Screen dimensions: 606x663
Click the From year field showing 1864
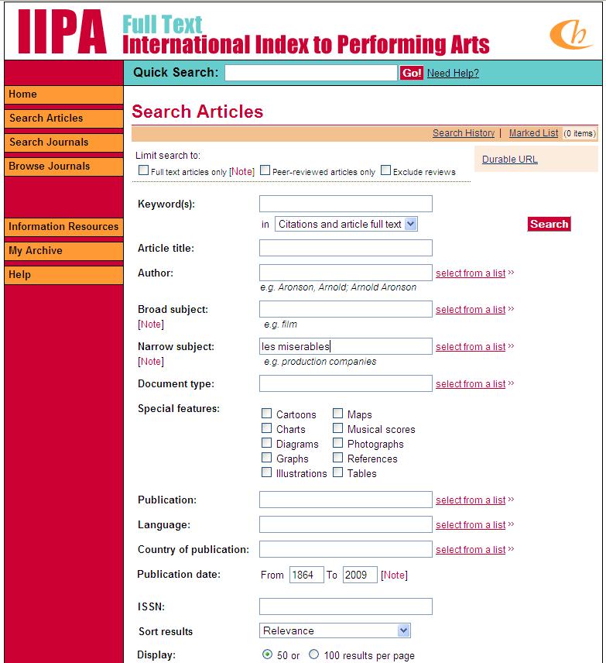click(x=306, y=575)
